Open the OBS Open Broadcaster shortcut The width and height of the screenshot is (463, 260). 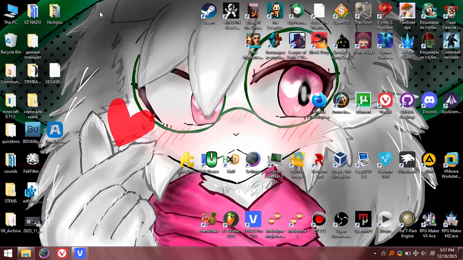(341, 219)
